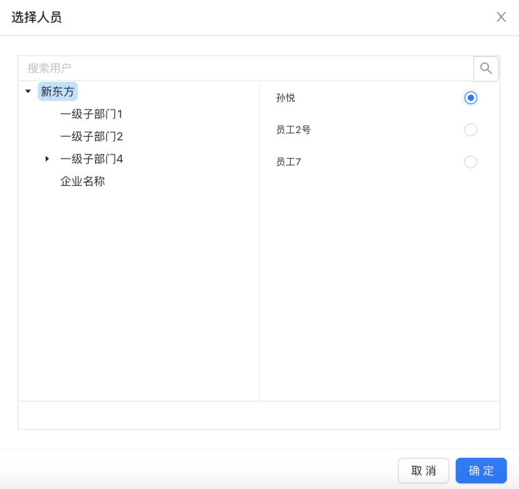The width and height of the screenshot is (519, 489).
Task: Close the 选择人员 dialog with X
Action: pos(501,17)
